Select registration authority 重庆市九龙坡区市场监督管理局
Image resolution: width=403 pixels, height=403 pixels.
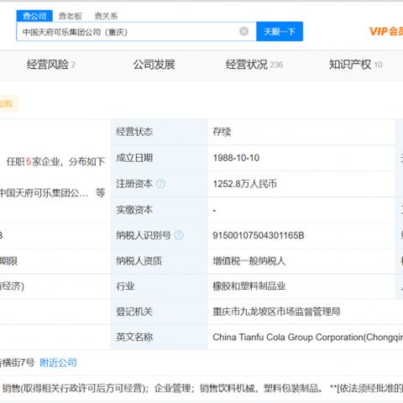[x=276, y=311]
